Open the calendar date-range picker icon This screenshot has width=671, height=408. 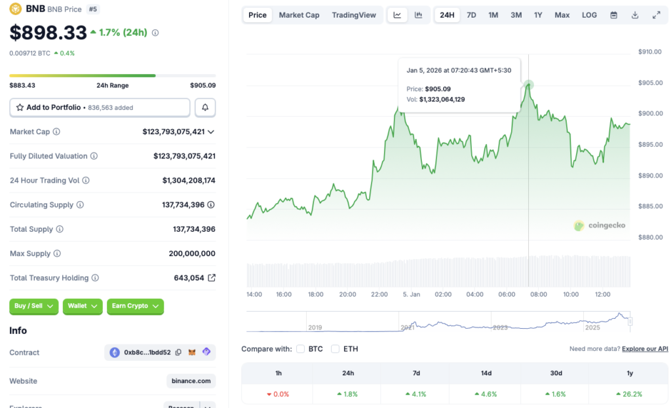coord(613,14)
